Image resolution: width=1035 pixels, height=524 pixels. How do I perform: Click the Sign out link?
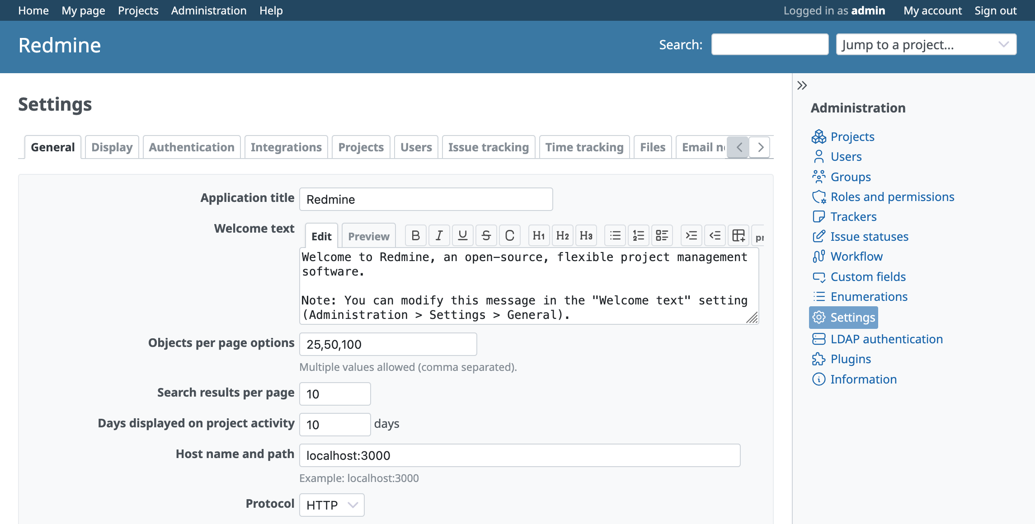[x=995, y=10]
